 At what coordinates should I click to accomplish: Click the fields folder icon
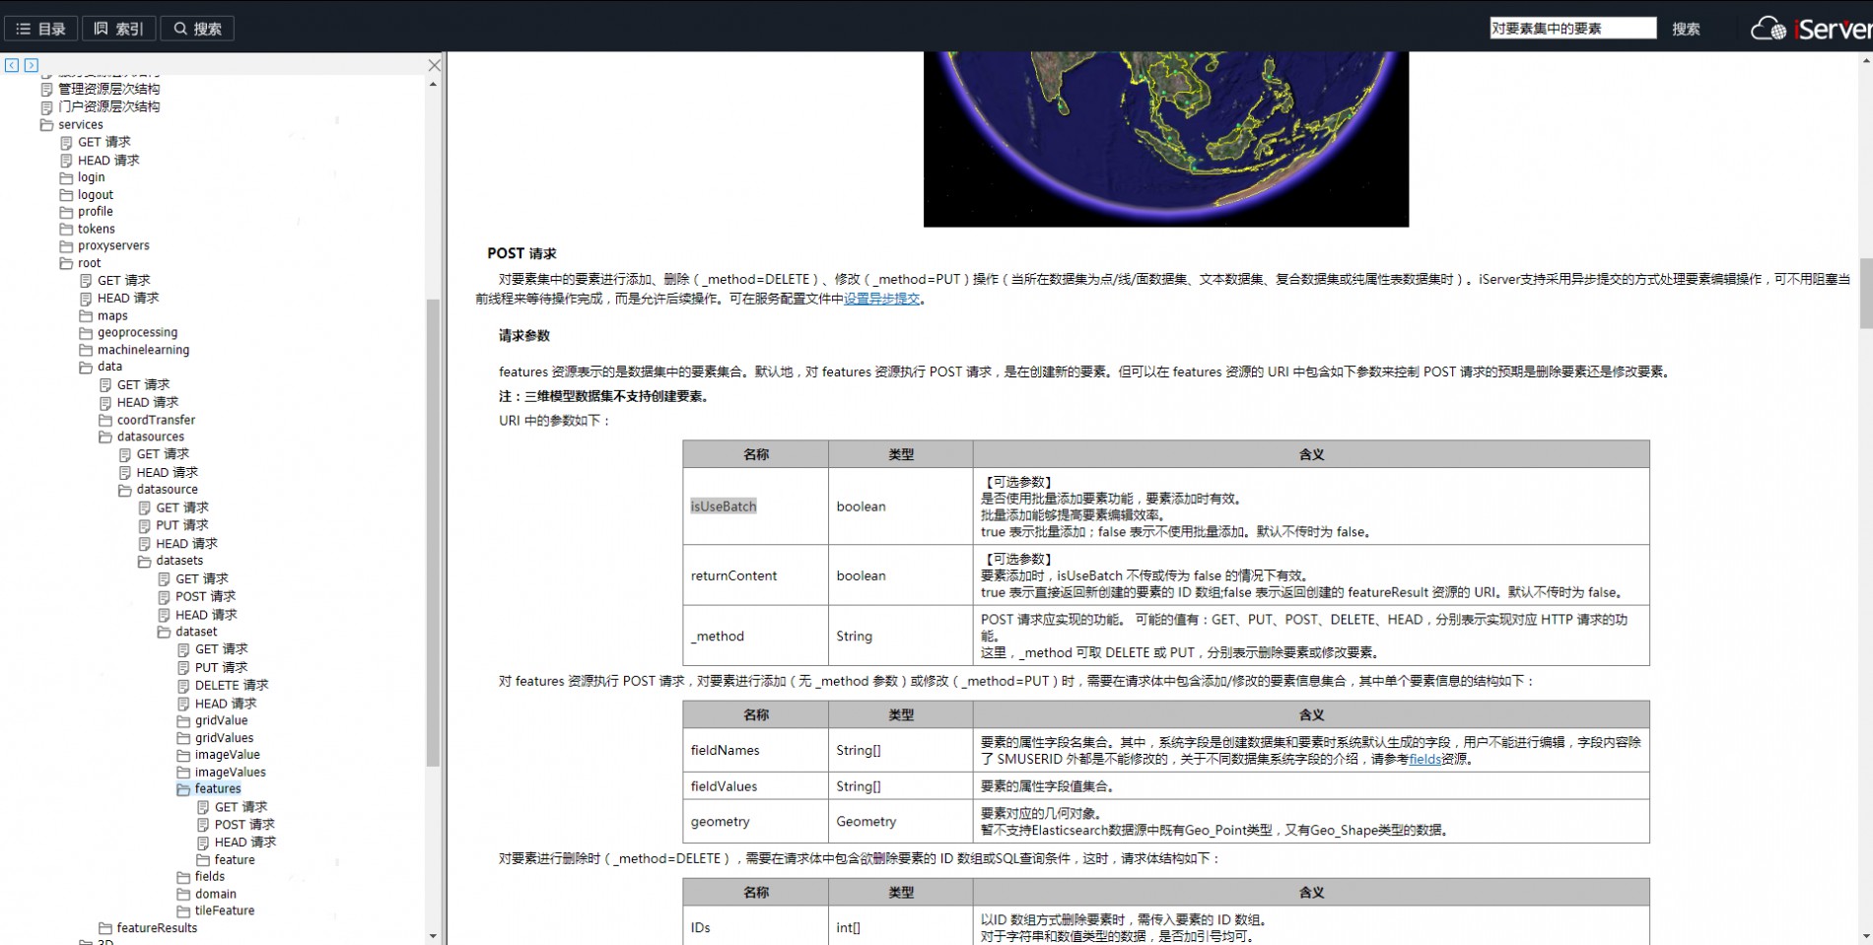[183, 877]
